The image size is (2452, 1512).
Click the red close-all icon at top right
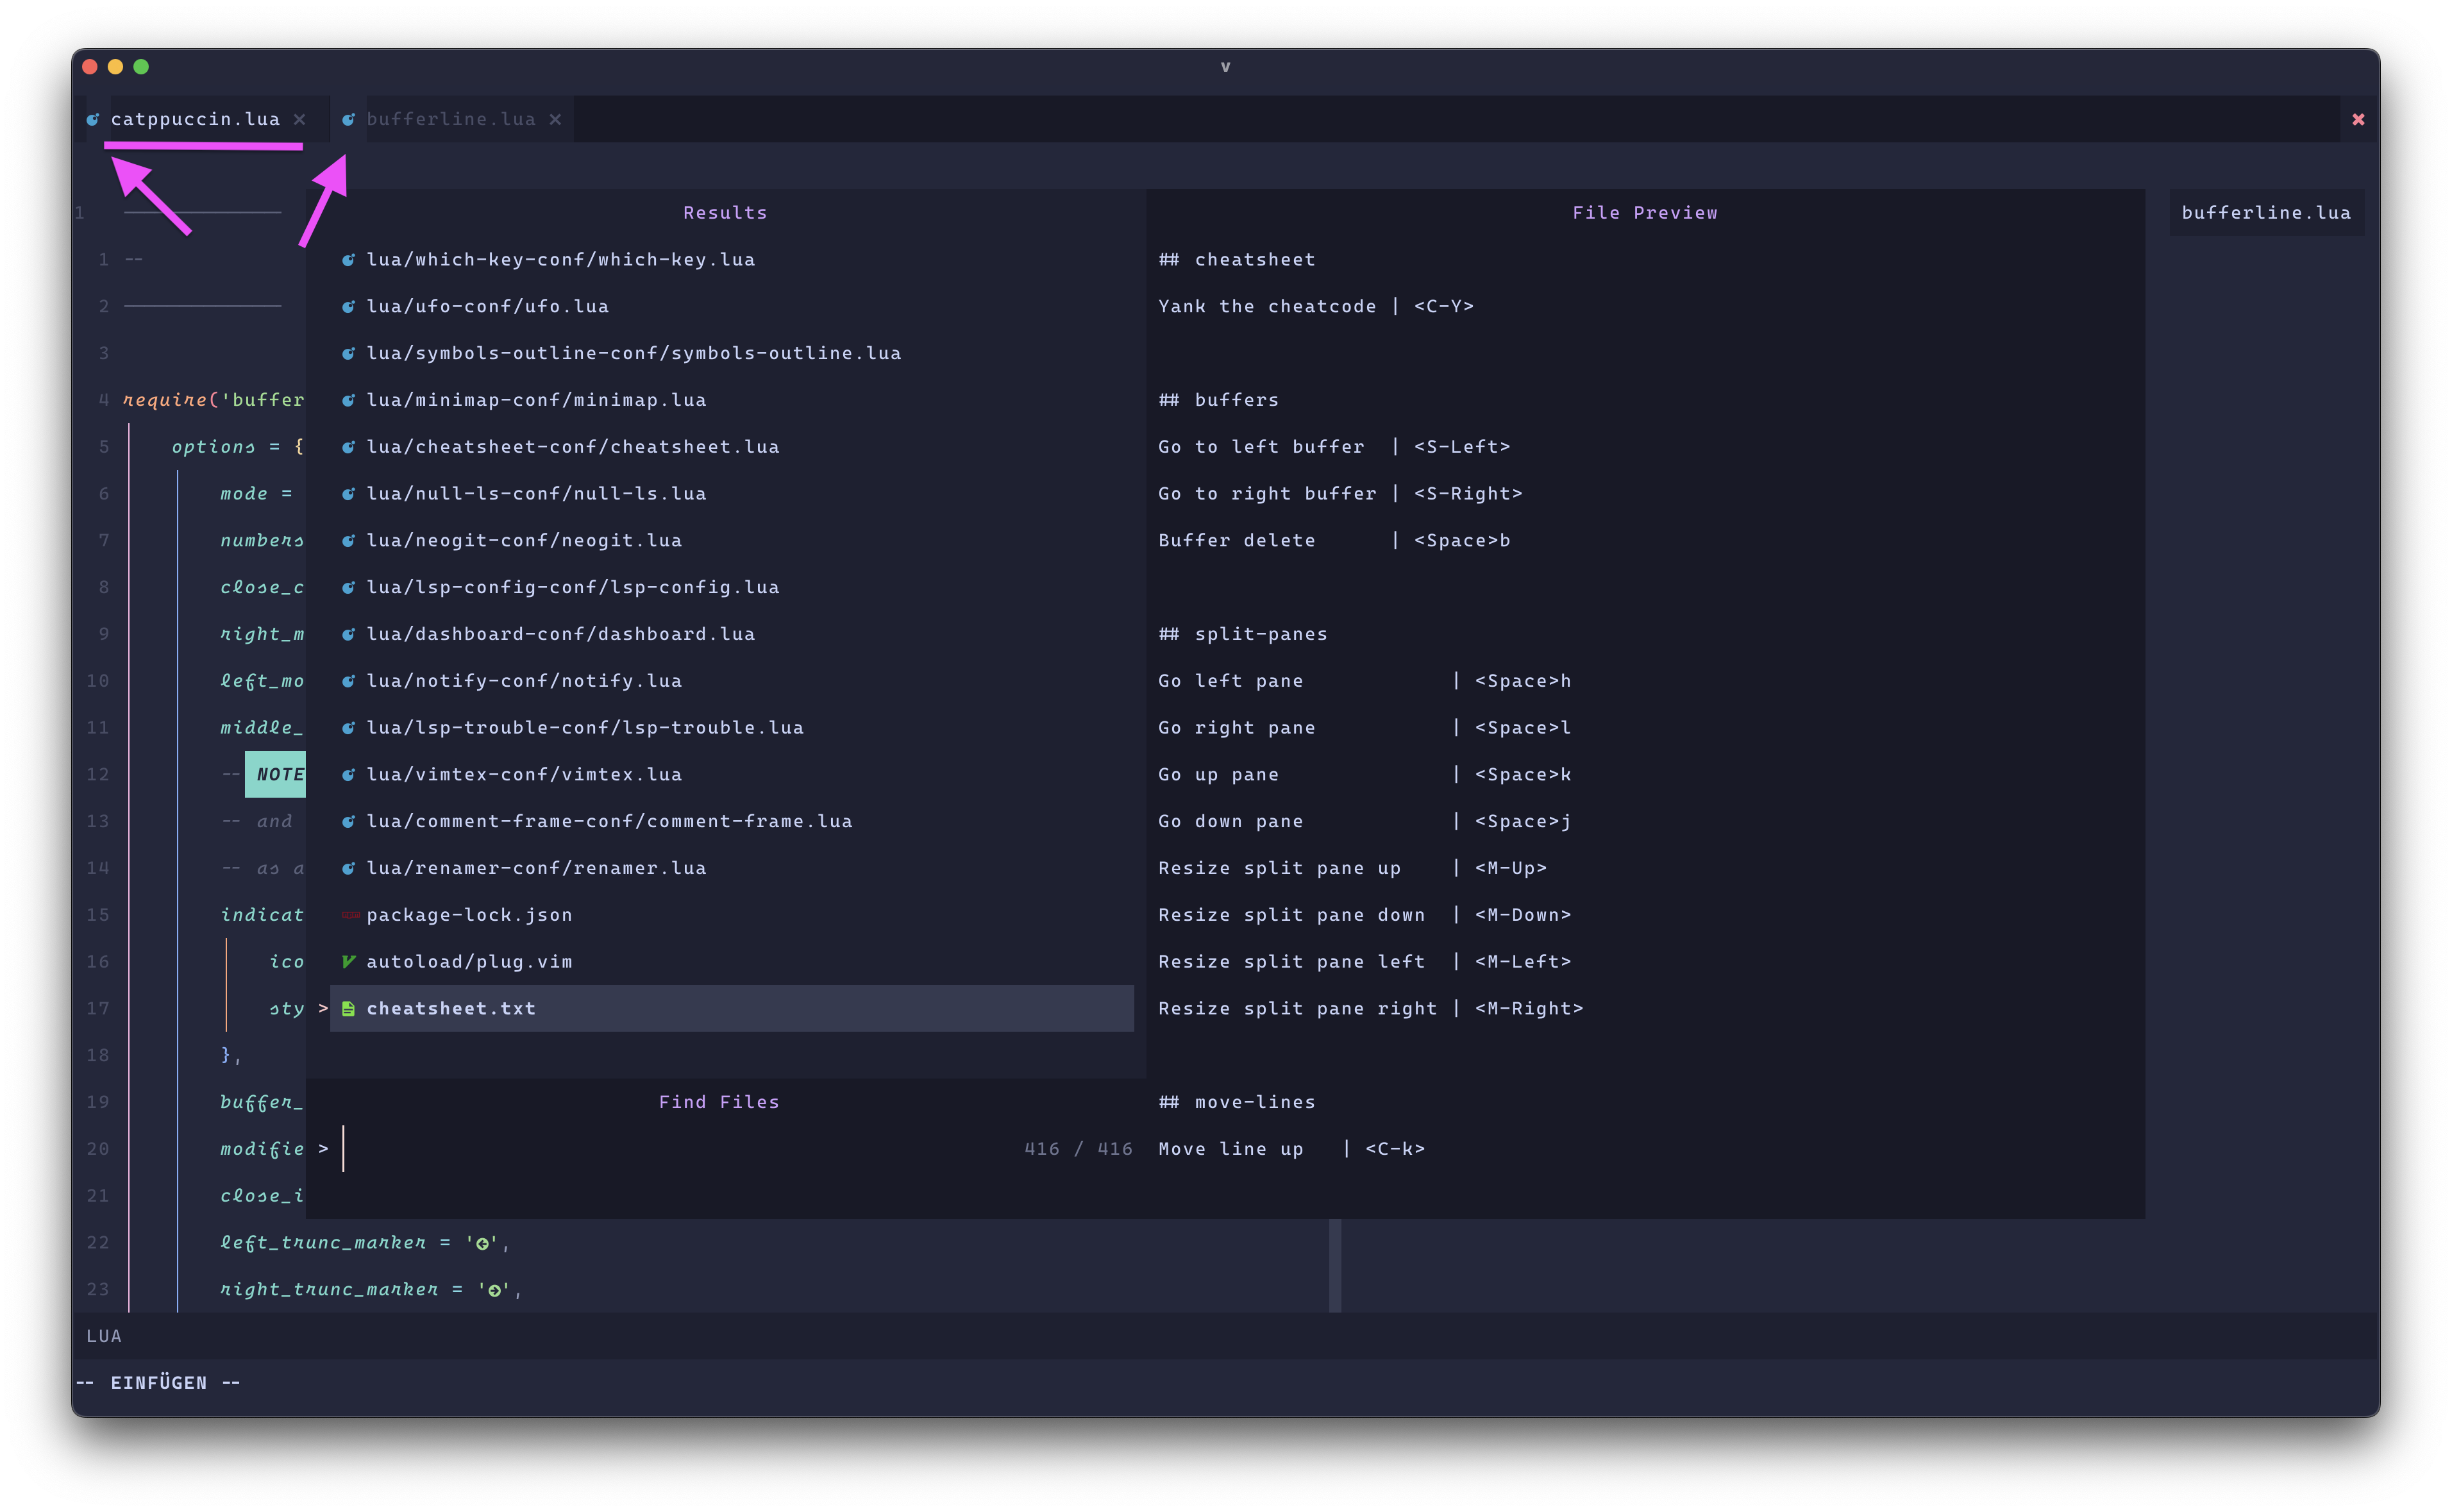(x=2359, y=119)
